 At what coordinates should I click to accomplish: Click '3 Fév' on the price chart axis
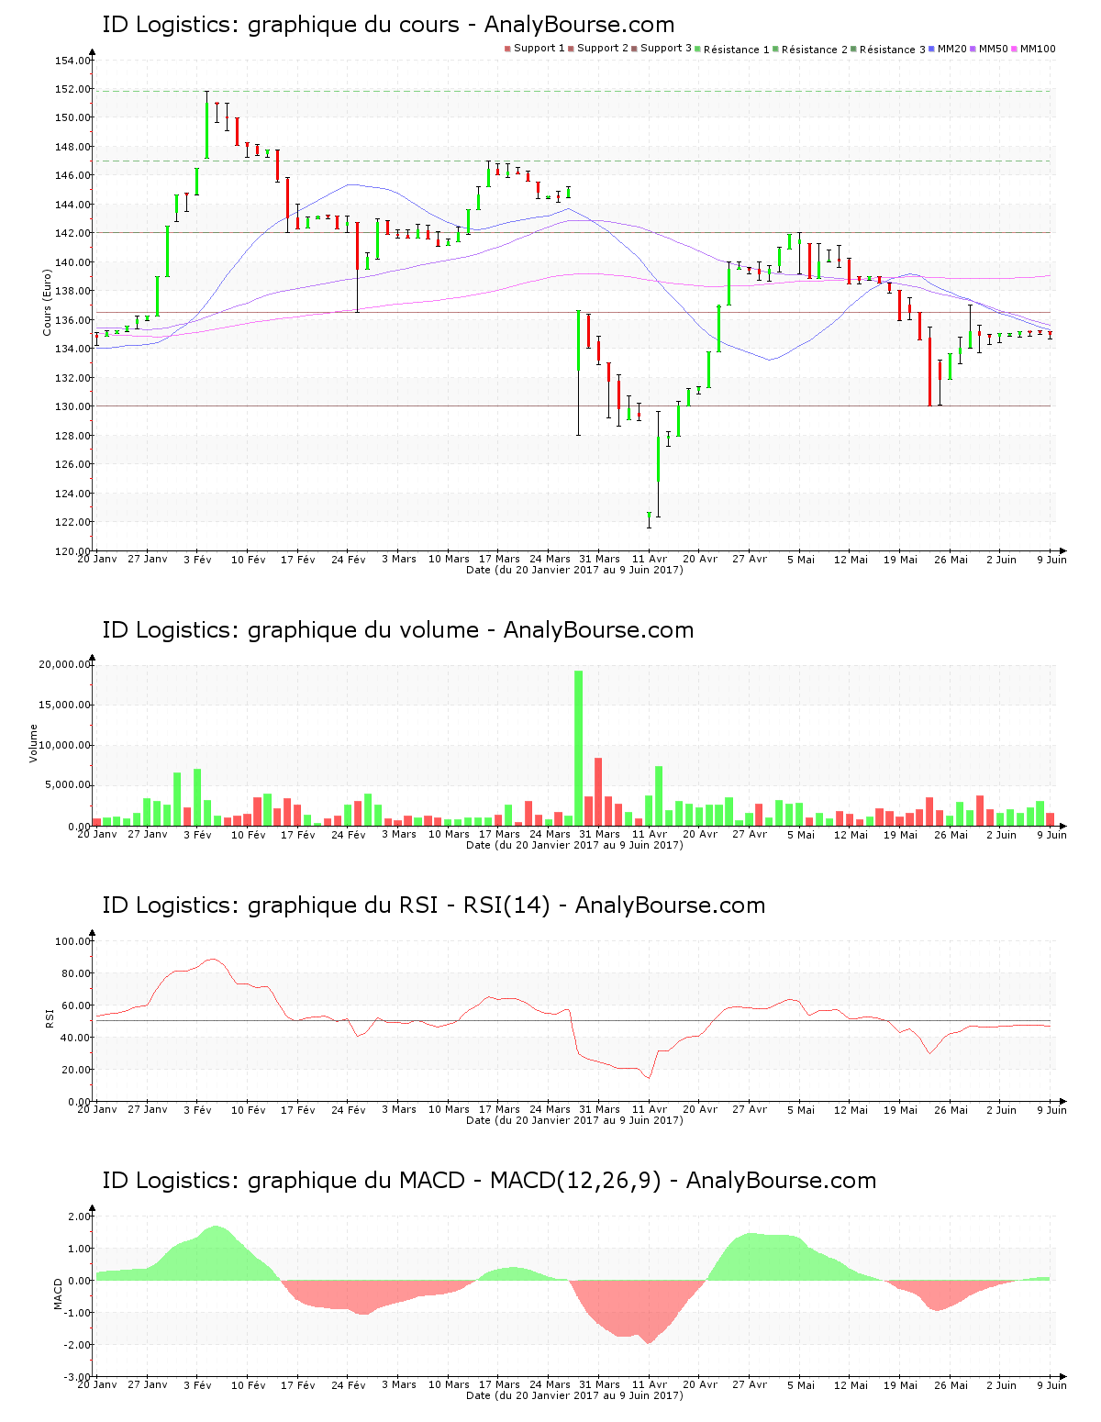[197, 560]
